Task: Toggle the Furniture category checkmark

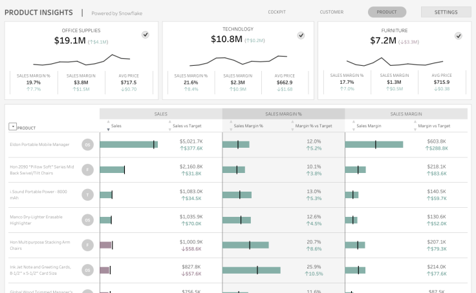Action: coord(459,35)
